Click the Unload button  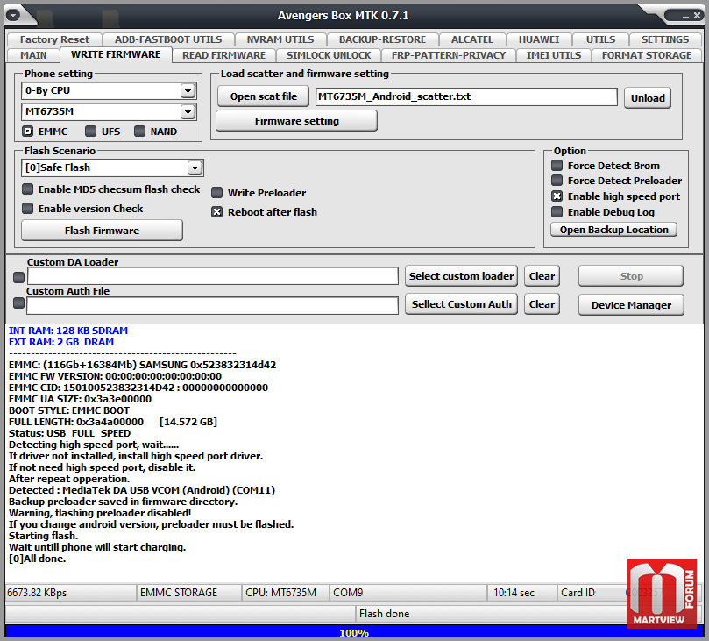648,98
